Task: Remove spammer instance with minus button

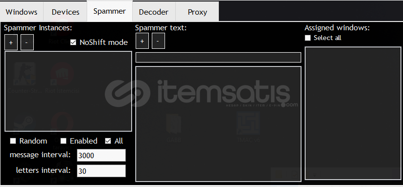Action: pos(27,42)
